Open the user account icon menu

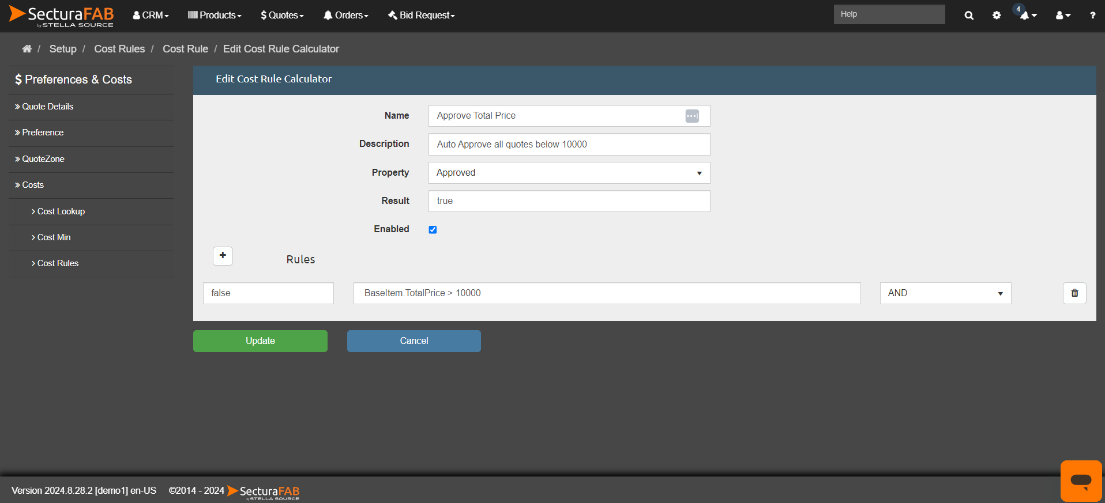pyautogui.click(x=1062, y=16)
